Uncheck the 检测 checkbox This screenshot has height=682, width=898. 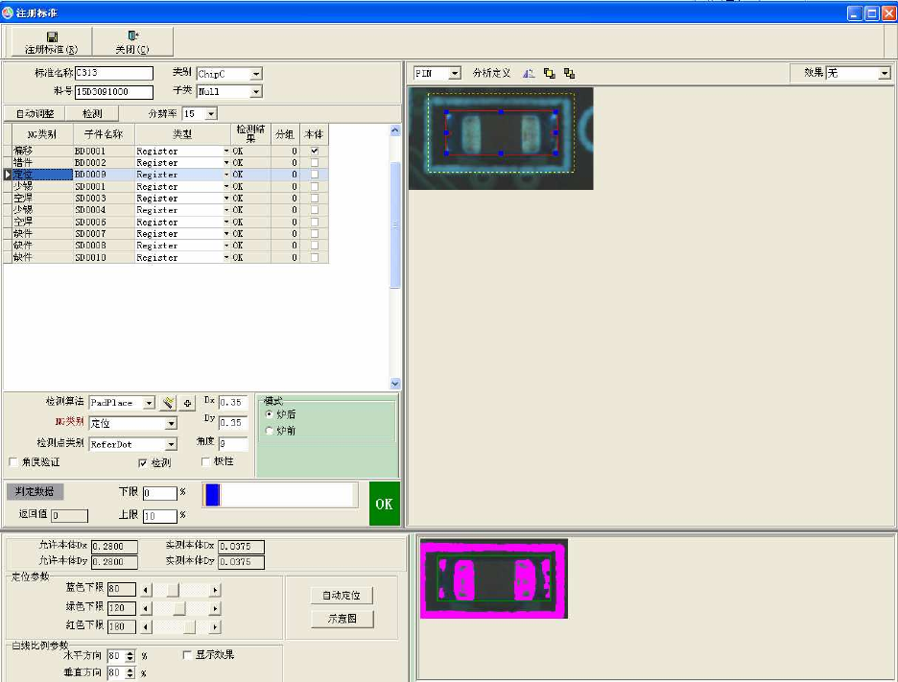[x=143, y=462]
